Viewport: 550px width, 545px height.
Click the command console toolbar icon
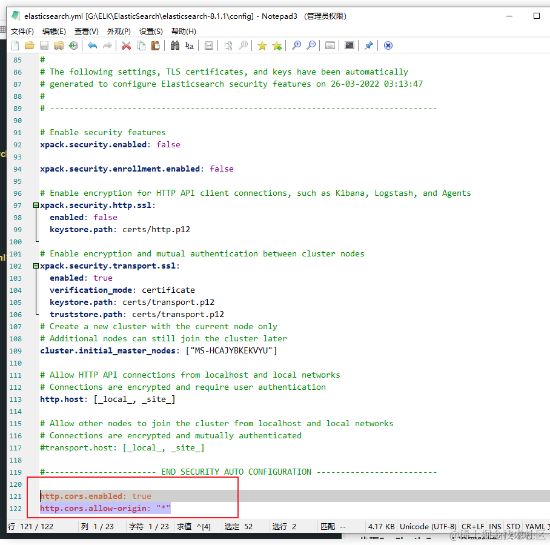350,45
